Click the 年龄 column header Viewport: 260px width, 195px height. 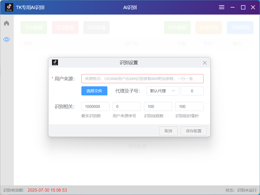[x=182, y=44]
